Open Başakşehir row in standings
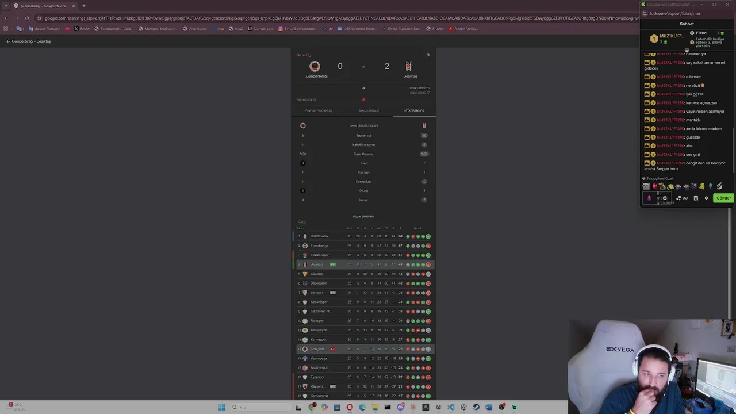736x414 pixels. (363, 283)
